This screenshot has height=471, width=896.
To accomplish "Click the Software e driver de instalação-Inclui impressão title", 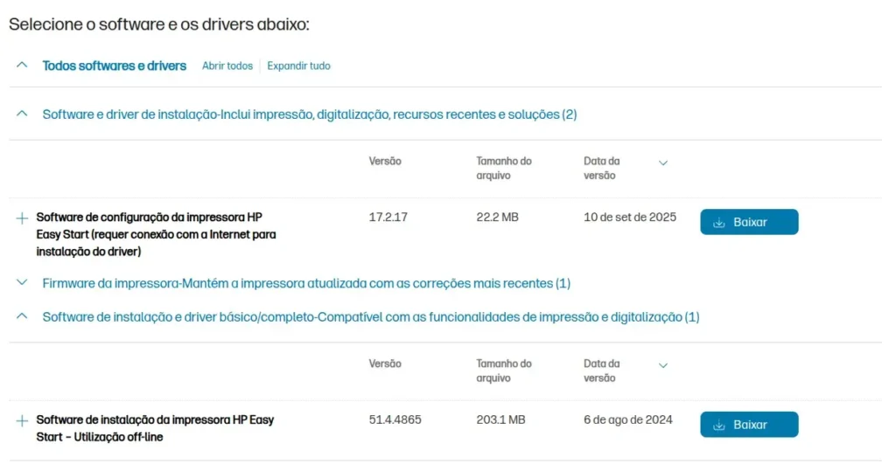I will click(309, 114).
